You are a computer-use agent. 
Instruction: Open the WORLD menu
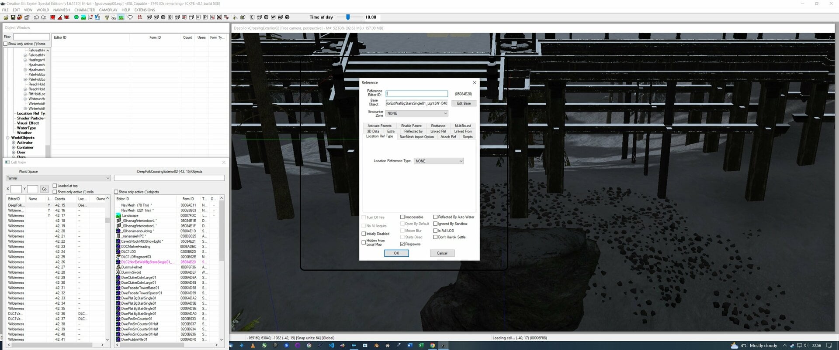pos(43,10)
